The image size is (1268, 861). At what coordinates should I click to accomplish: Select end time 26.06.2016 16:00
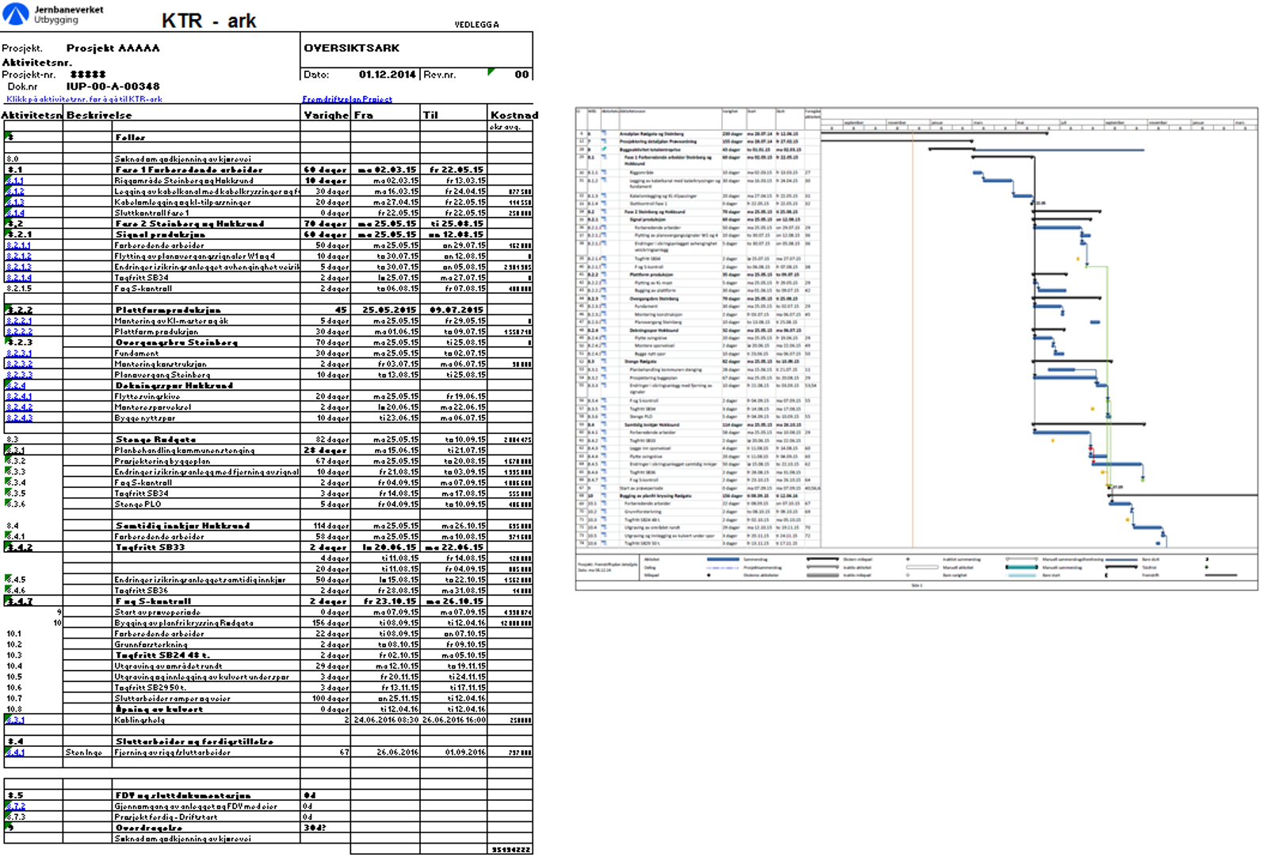[x=454, y=720]
